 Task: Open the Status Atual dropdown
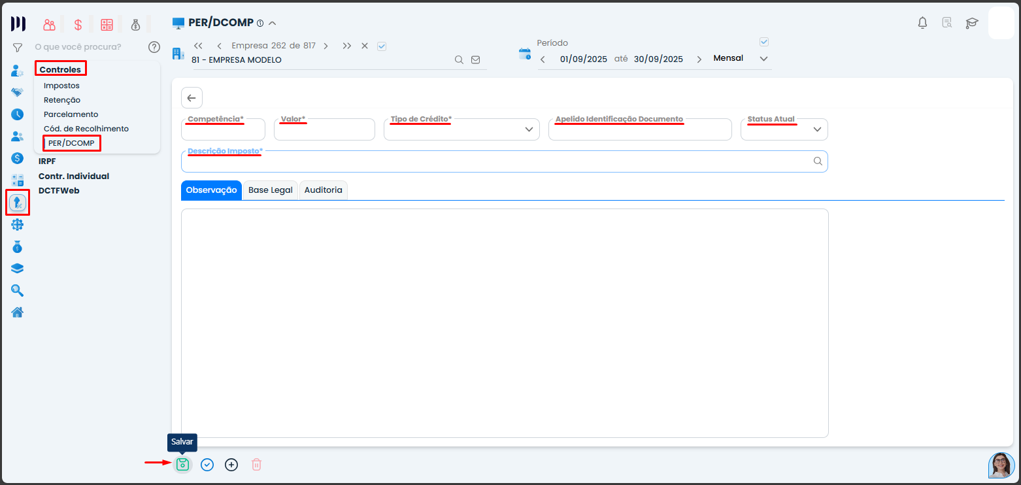817,129
